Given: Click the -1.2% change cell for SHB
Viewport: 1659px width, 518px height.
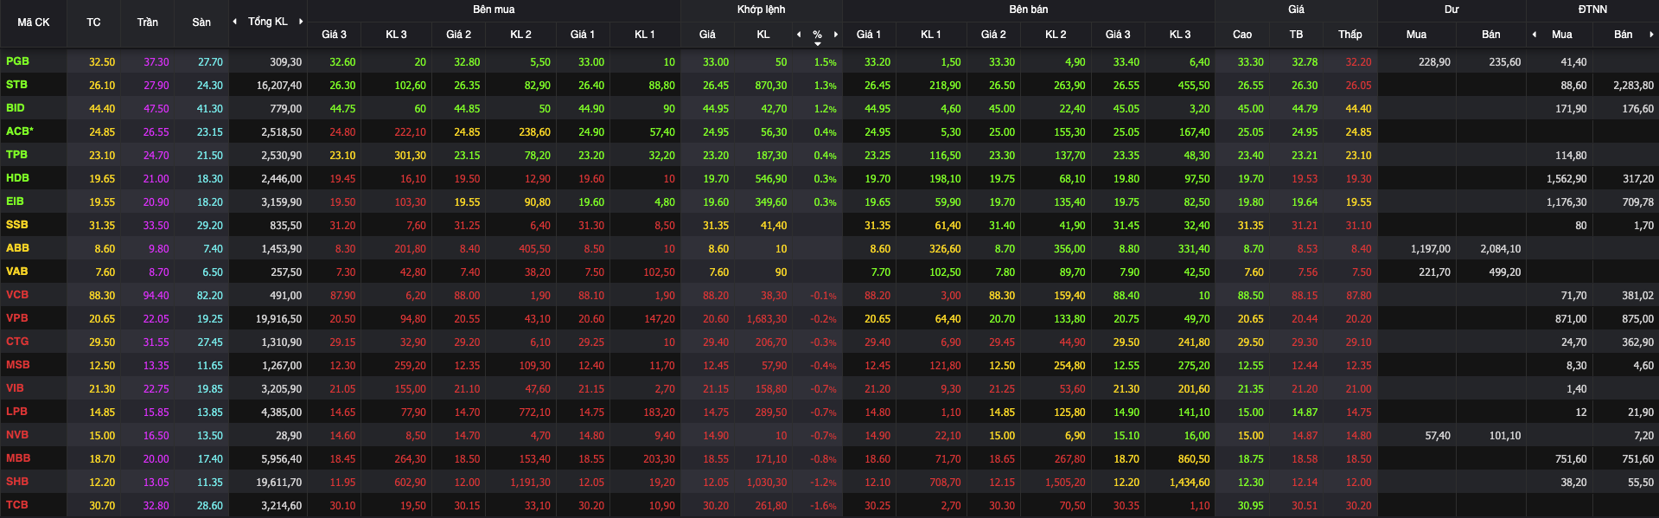Looking at the screenshot, I should tap(823, 483).
